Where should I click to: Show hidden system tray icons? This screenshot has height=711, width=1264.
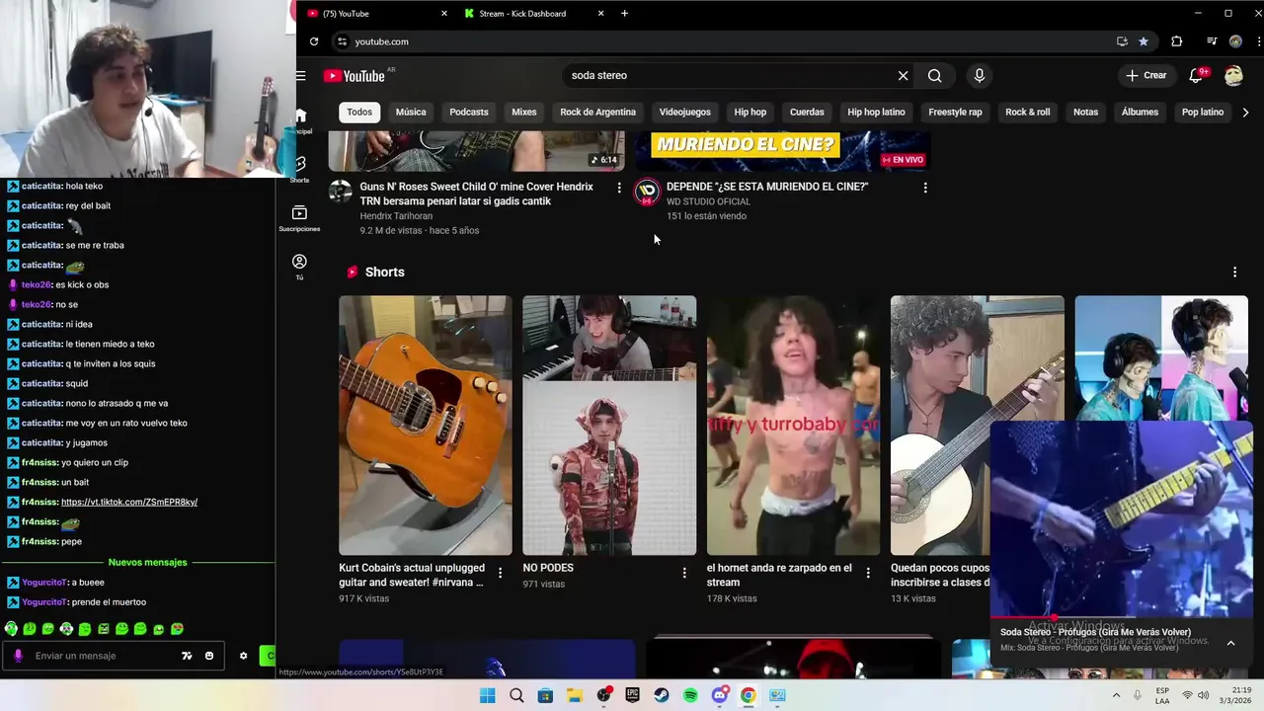point(1116,695)
